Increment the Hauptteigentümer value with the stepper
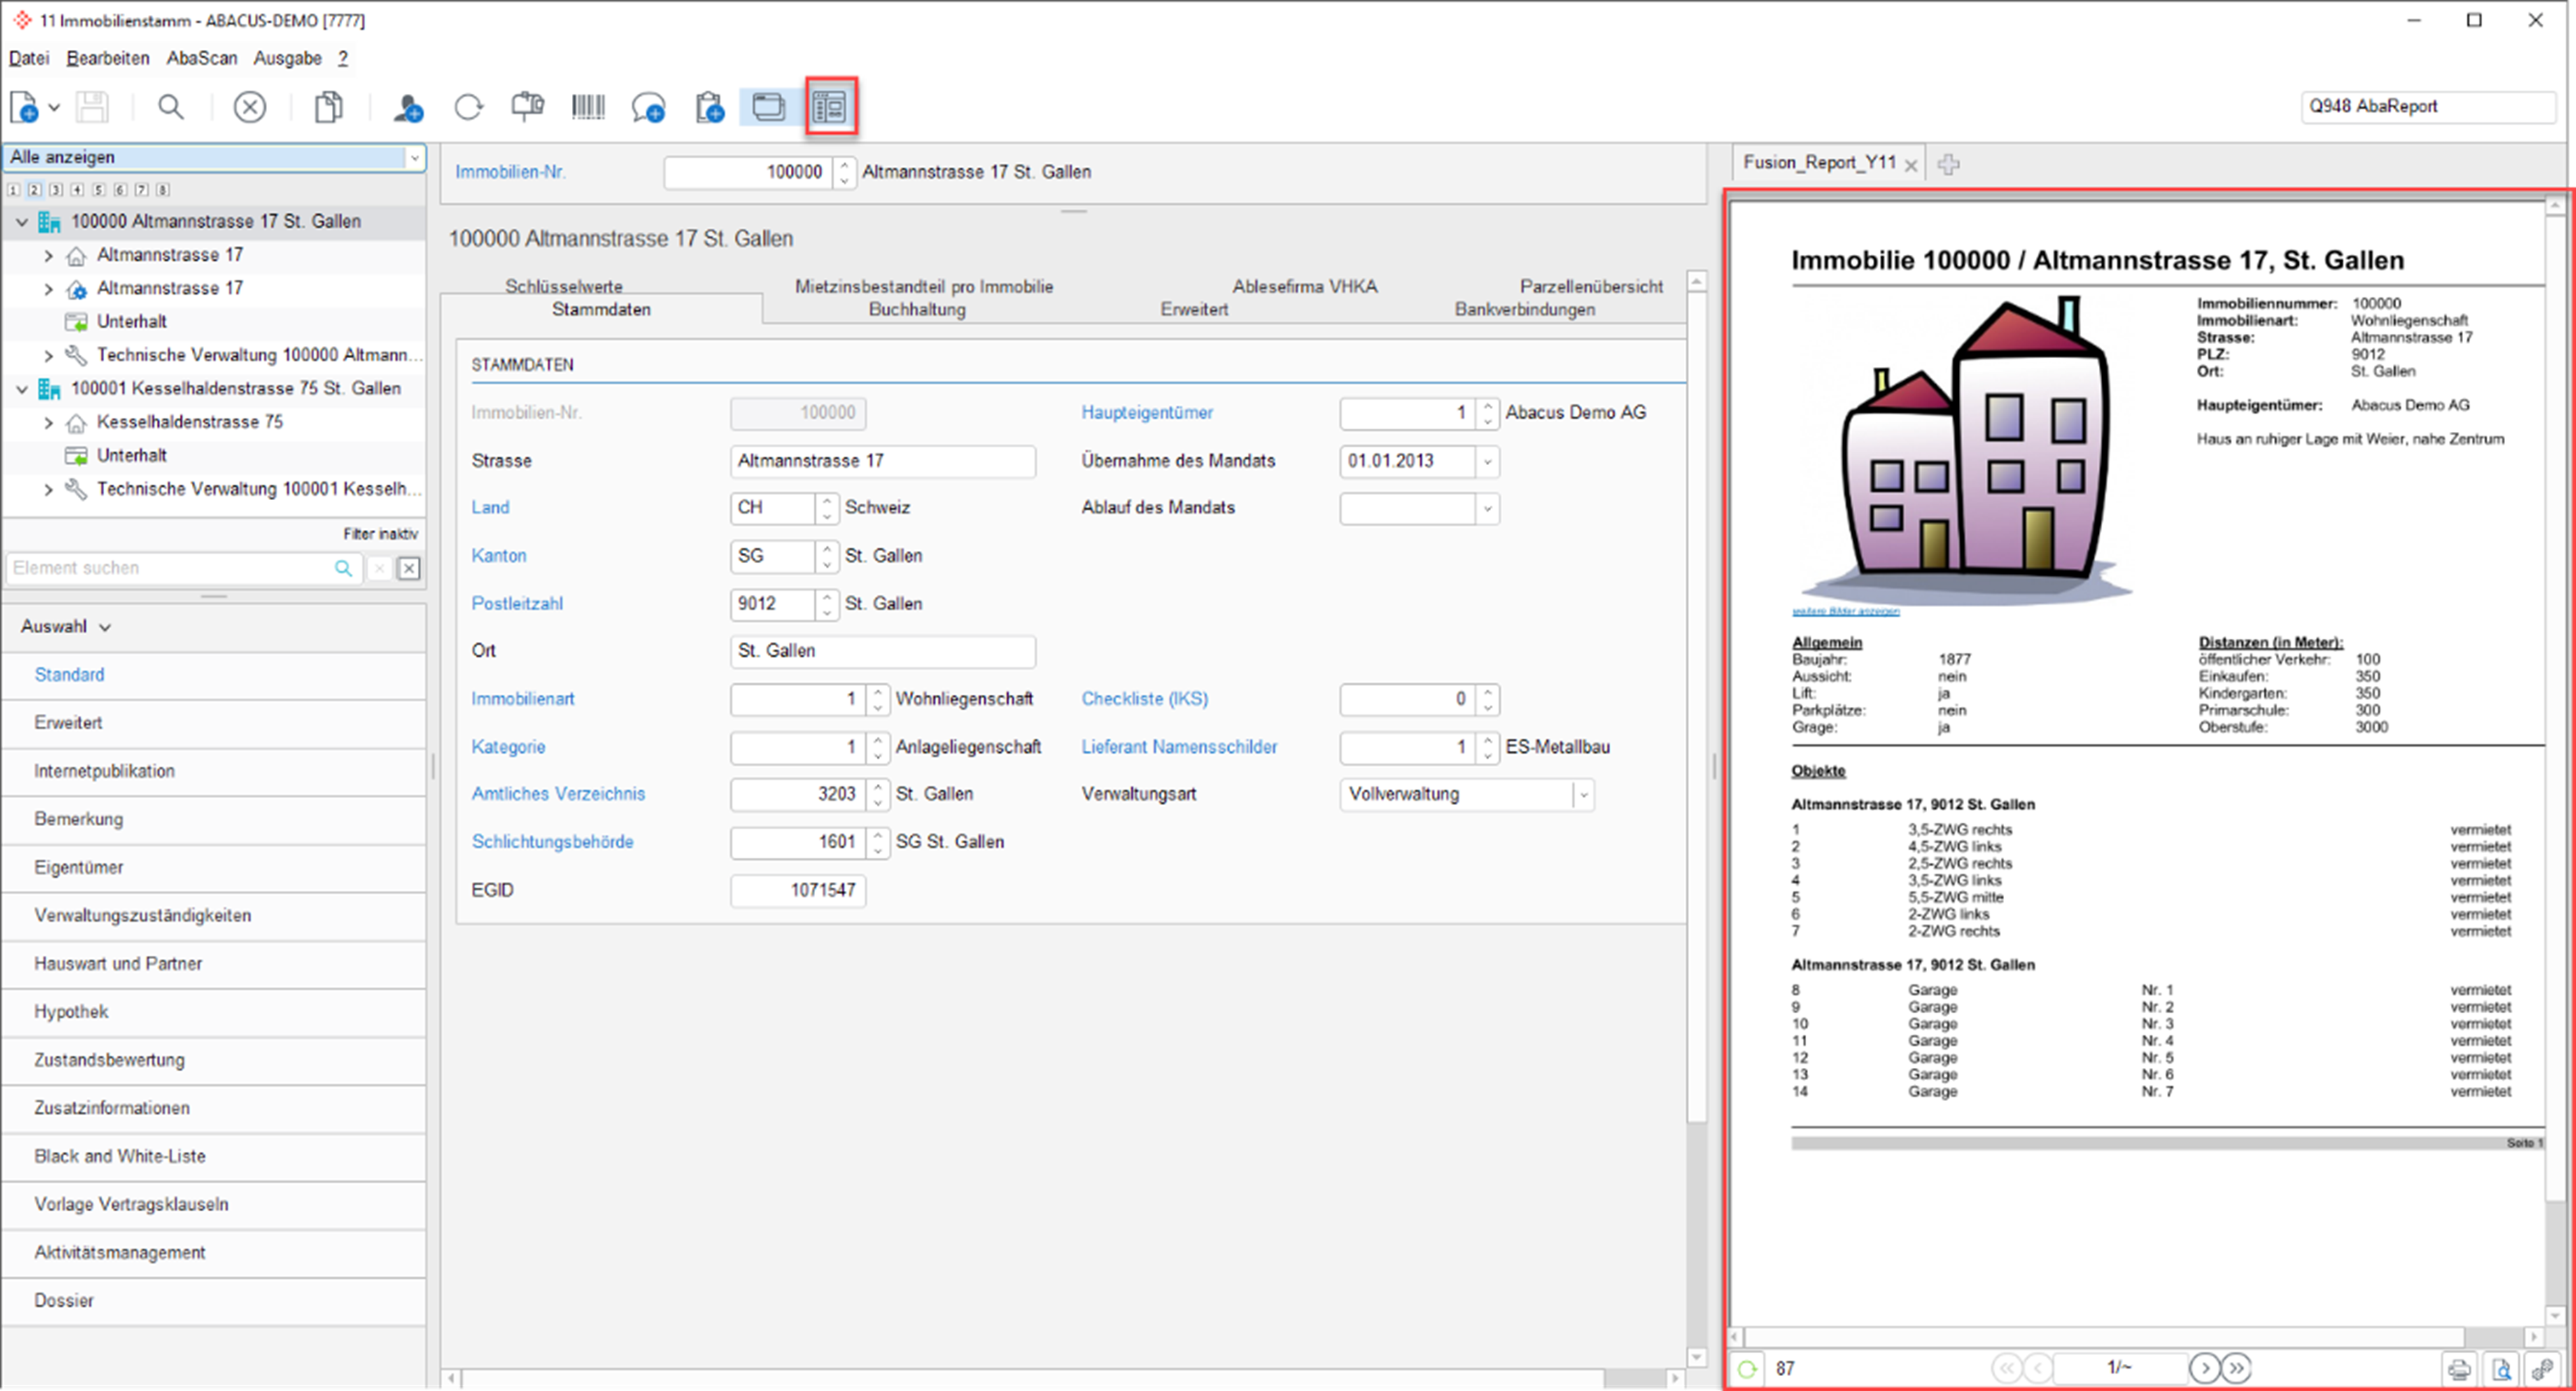This screenshot has width=2576, height=1391. pyautogui.click(x=1487, y=407)
